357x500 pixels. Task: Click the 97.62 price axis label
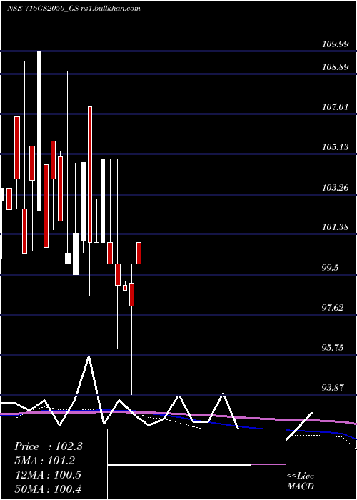pyautogui.click(x=333, y=308)
